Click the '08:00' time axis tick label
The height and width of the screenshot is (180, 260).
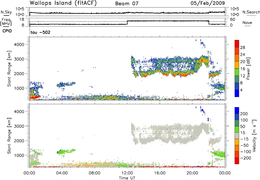(95, 173)
